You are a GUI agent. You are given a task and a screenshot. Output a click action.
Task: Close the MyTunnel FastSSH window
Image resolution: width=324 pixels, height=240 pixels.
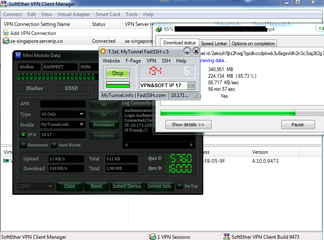click(196, 51)
